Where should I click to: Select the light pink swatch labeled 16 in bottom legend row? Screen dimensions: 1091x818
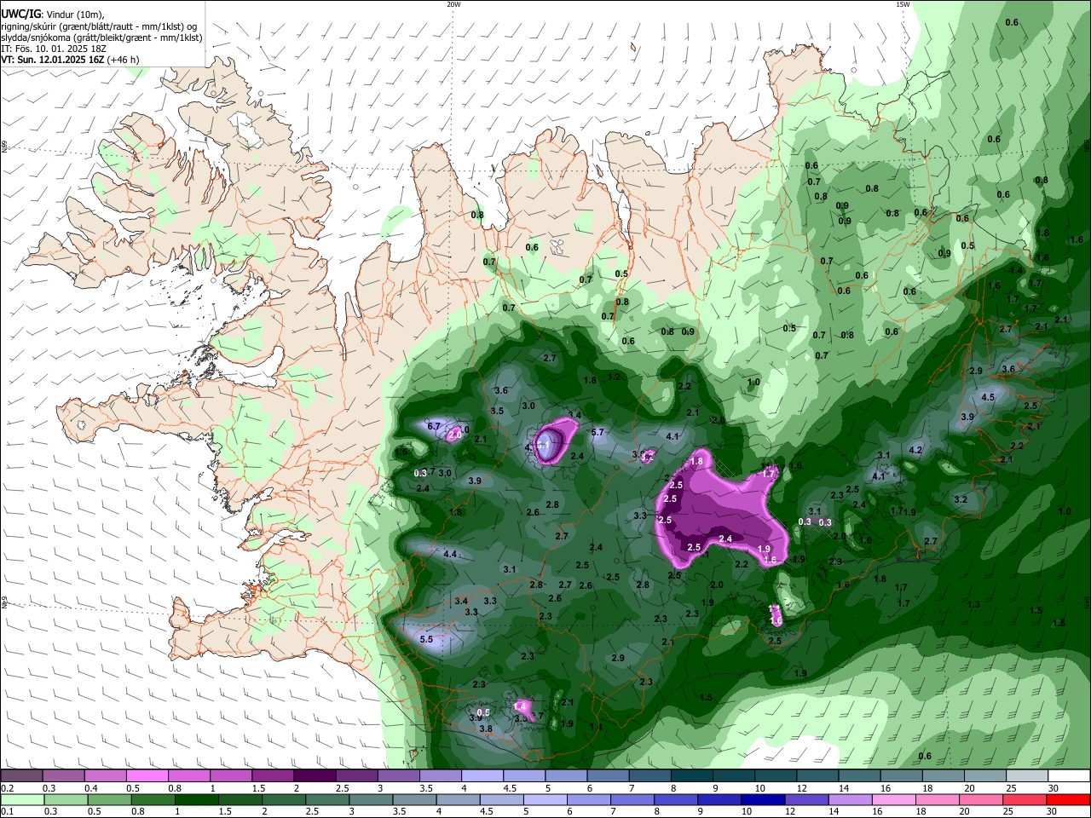(x=893, y=799)
